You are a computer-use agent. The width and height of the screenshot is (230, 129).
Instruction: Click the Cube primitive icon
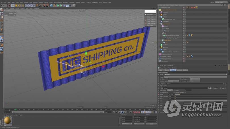(x=51, y=5)
